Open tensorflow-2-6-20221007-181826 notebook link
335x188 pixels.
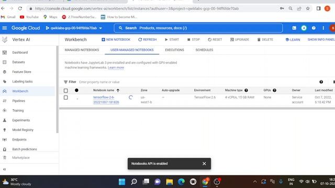tap(106, 100)
